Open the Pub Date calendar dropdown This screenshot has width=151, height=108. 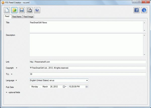(65, 87)
